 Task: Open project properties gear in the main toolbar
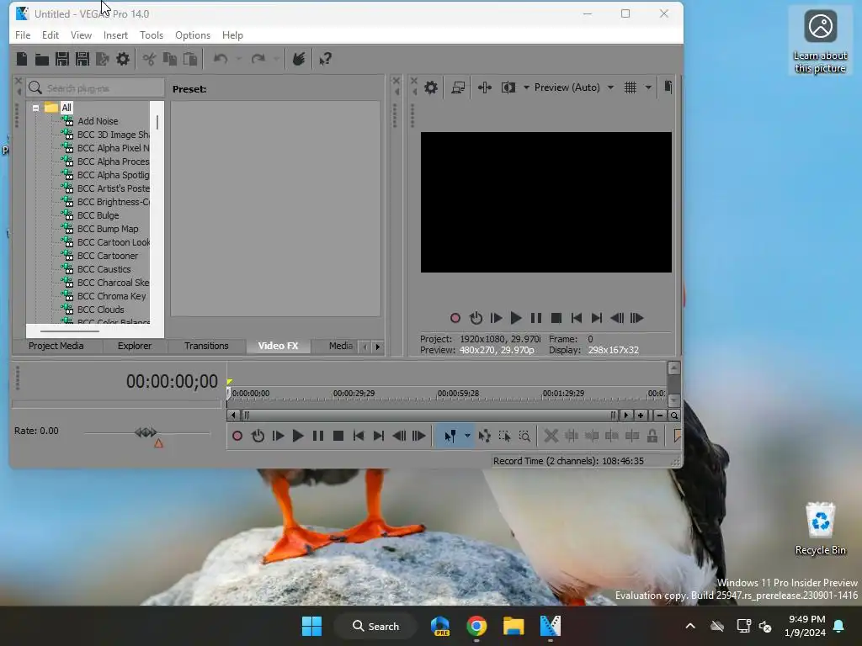click(123, 59)
